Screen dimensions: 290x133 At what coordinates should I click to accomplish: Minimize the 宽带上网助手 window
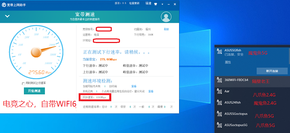click(x=169, y=4)
